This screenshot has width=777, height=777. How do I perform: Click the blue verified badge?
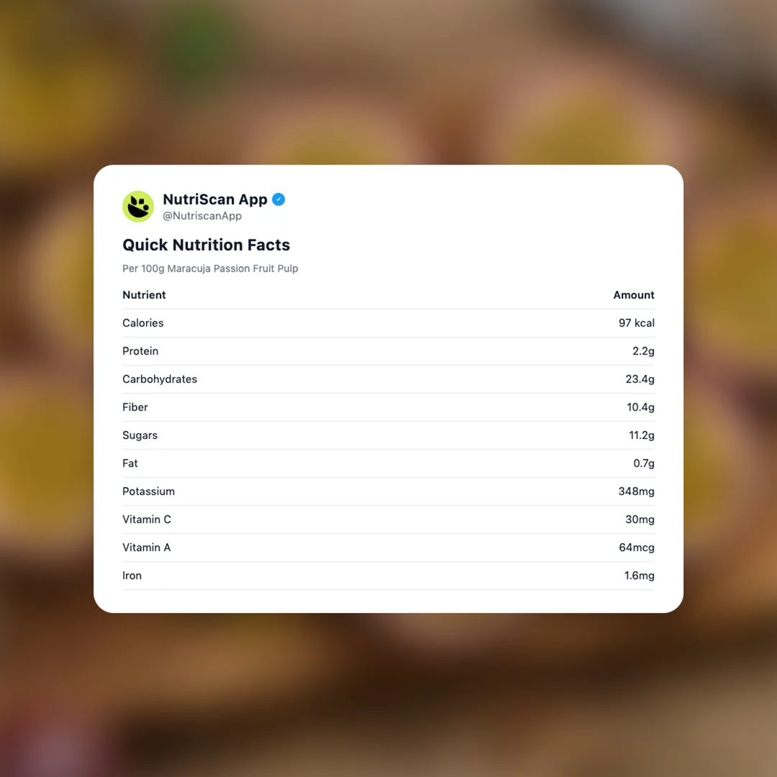(278, 199)
